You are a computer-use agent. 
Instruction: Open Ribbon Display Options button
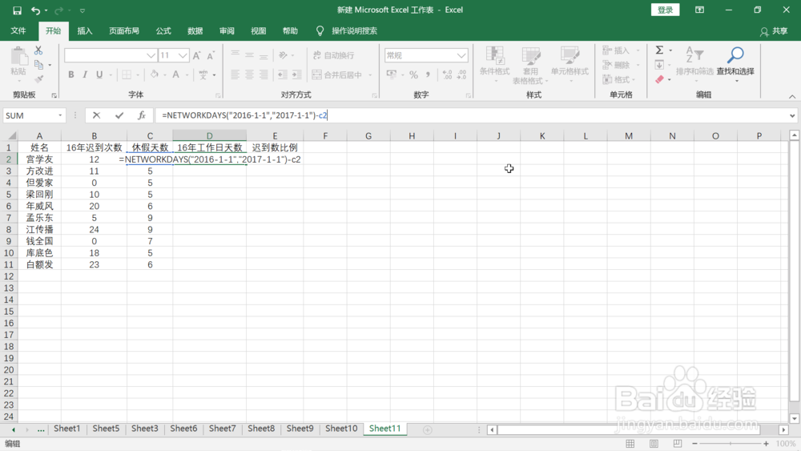700,10
